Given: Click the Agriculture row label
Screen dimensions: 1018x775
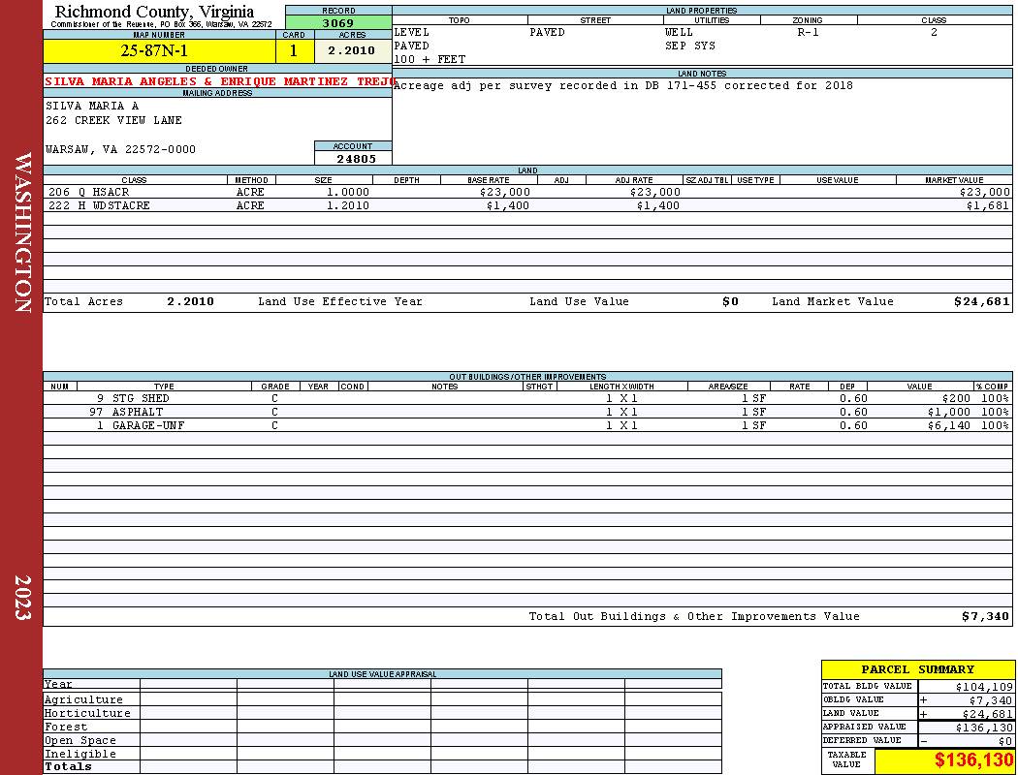Looking at the screenshot, I should pyautogui.click(x=83, y=699).
